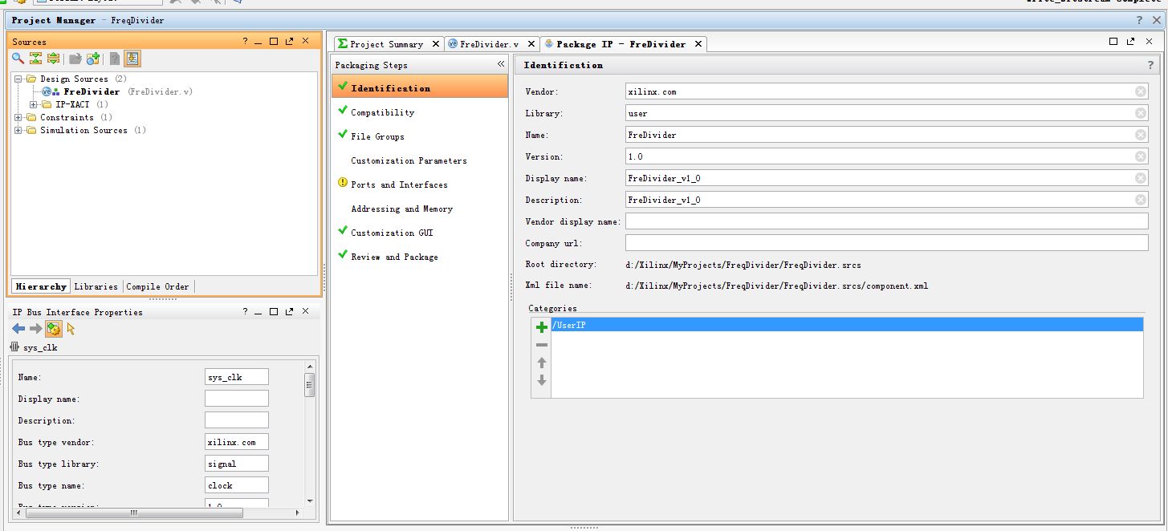
Task: Click the Vendor display name input field
Action: [886, 221]
